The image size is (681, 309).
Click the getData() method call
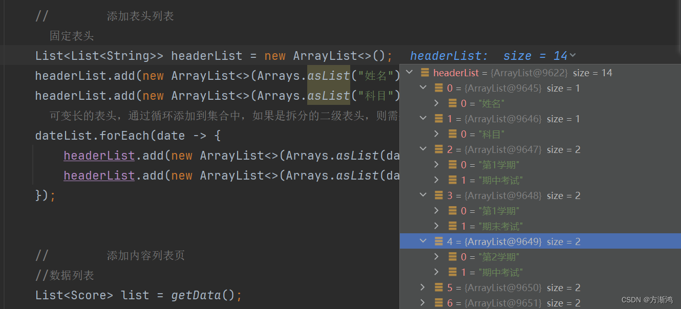(x=204, y=295)
